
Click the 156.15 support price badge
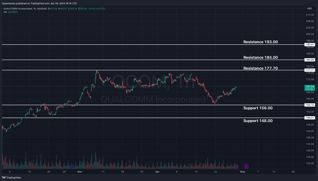pyautogui.click(x=309, y=105)
